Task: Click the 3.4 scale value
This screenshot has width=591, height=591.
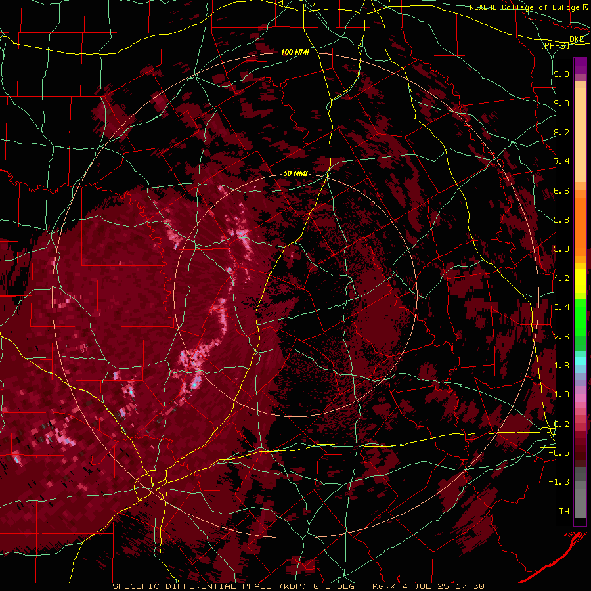Action: (561, 307)
